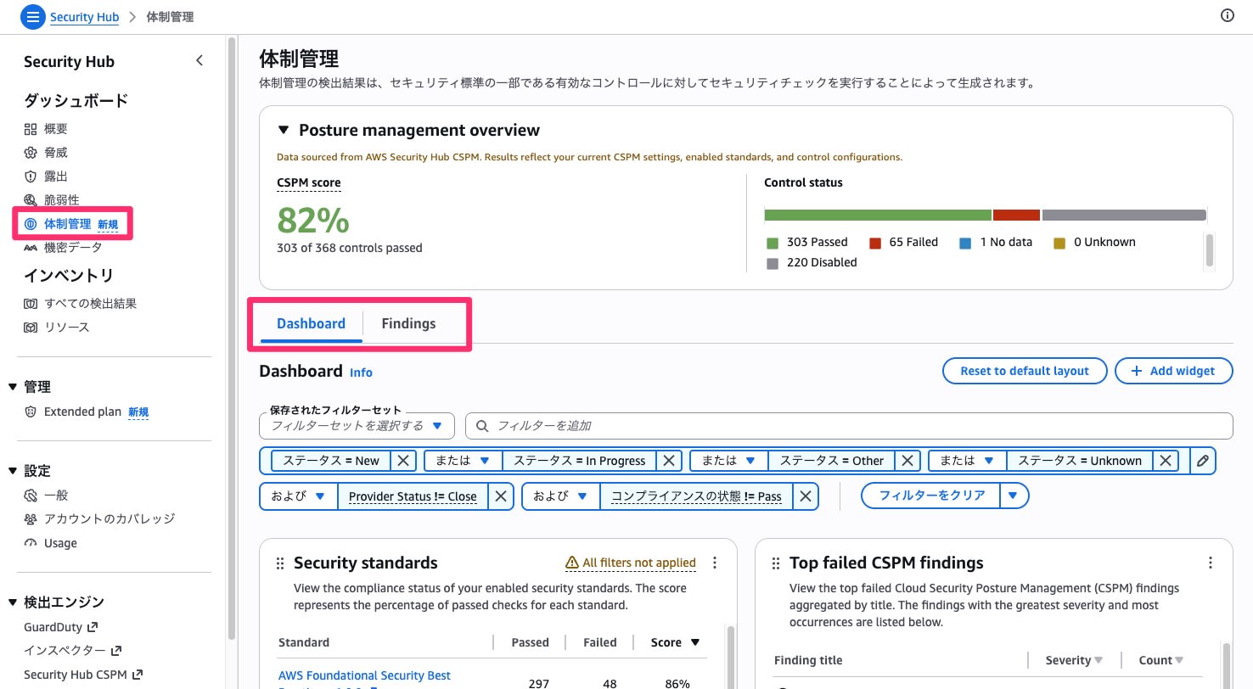Collapse the 管理 section
This screenshot has height=689, width=1253.
13,387
